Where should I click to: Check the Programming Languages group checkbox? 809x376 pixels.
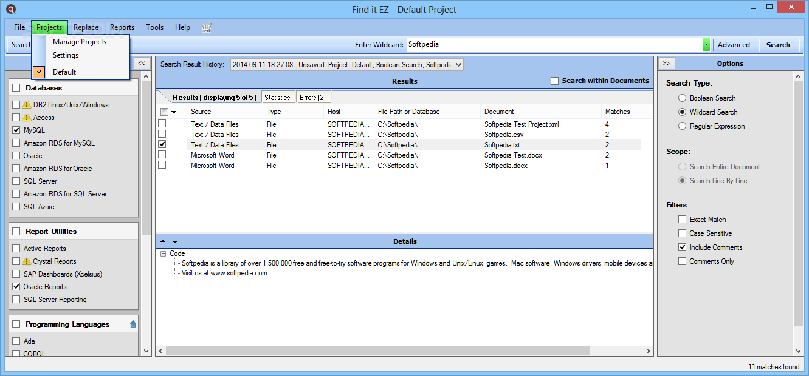click(x=16, y=324)
